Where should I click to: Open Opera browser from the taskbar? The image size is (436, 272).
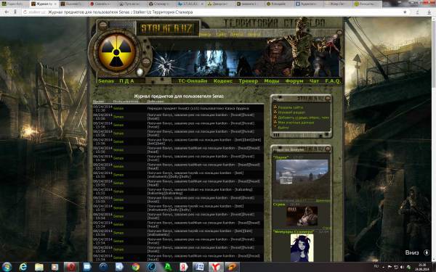[x=71, y=267]
